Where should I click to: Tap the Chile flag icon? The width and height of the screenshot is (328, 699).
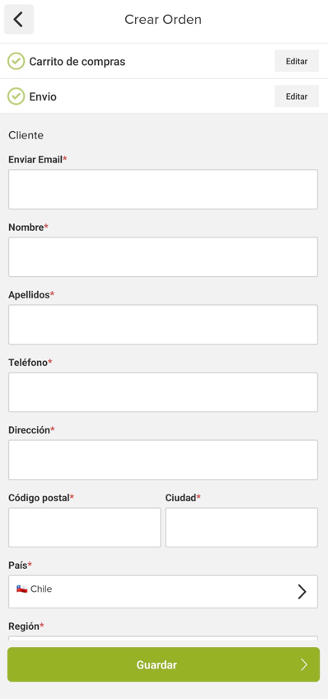(x=21, y=589)
